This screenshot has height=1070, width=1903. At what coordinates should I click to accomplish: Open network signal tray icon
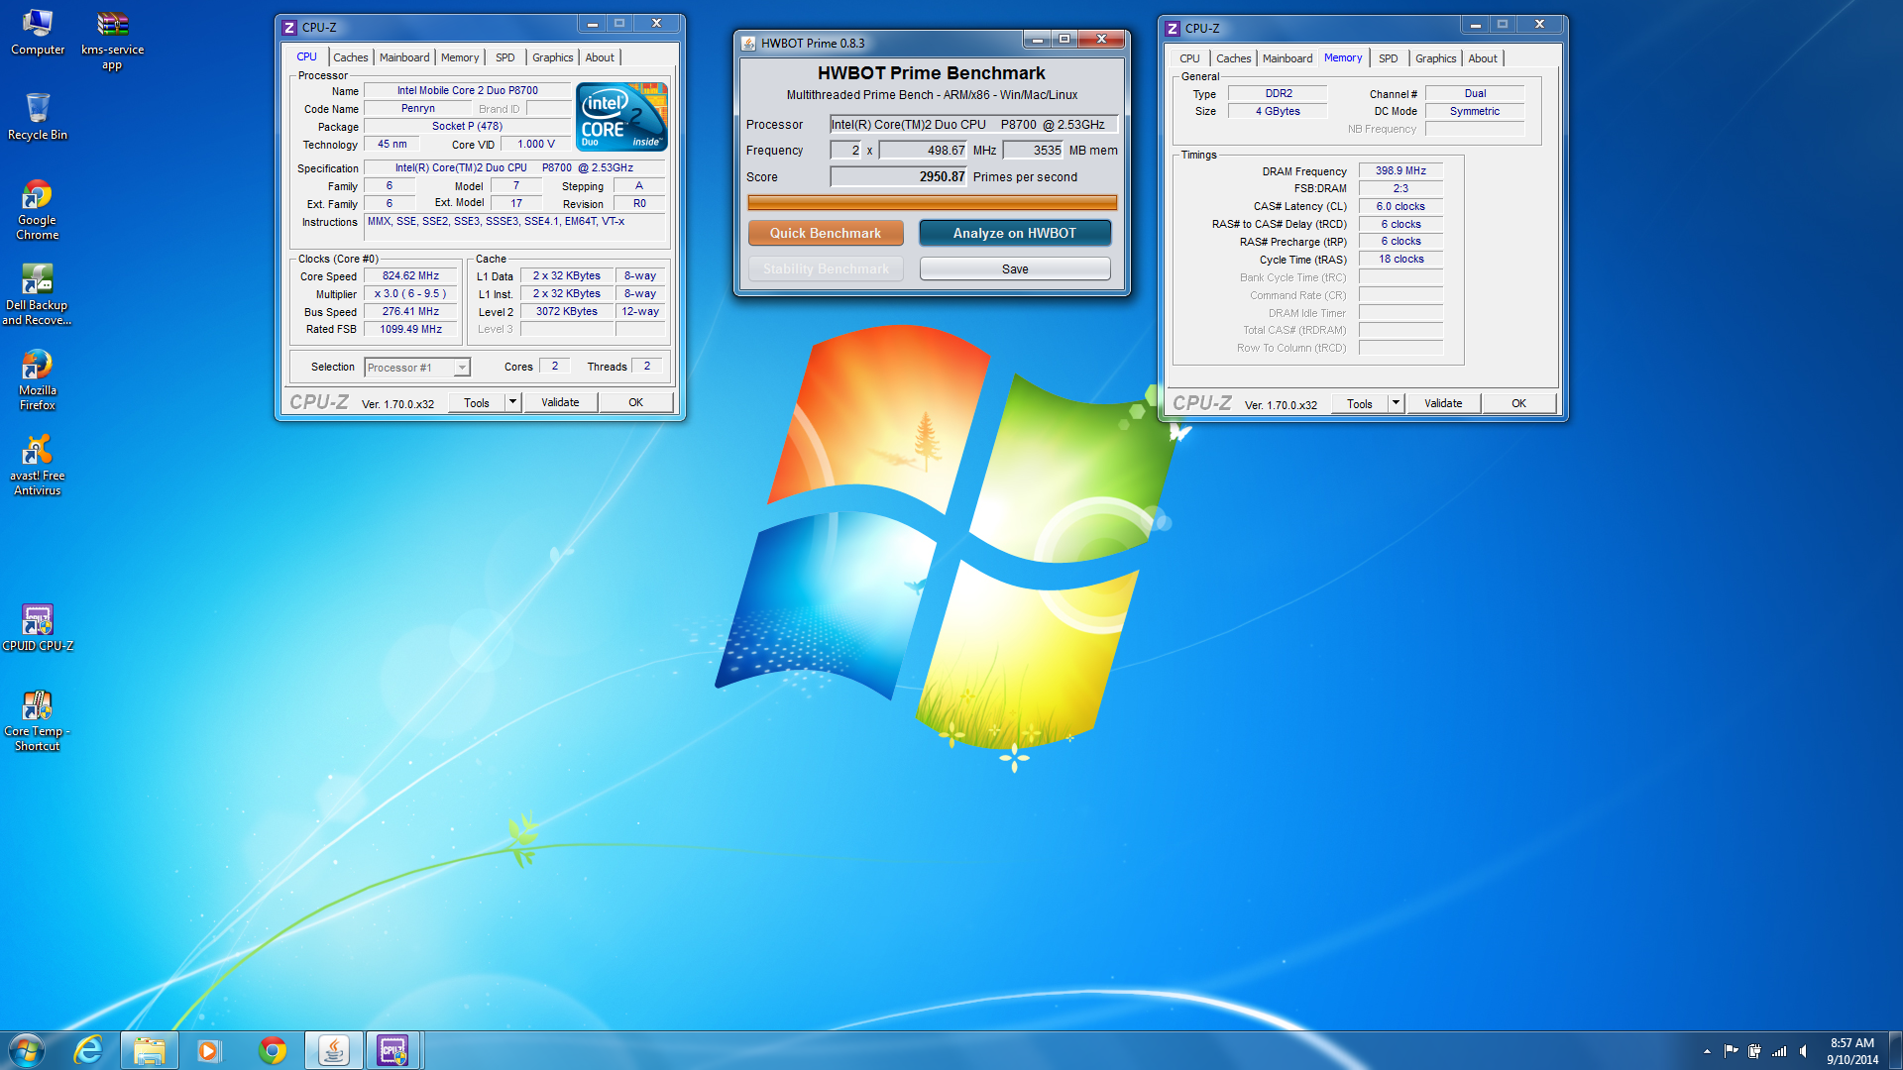[1779, 1051]
